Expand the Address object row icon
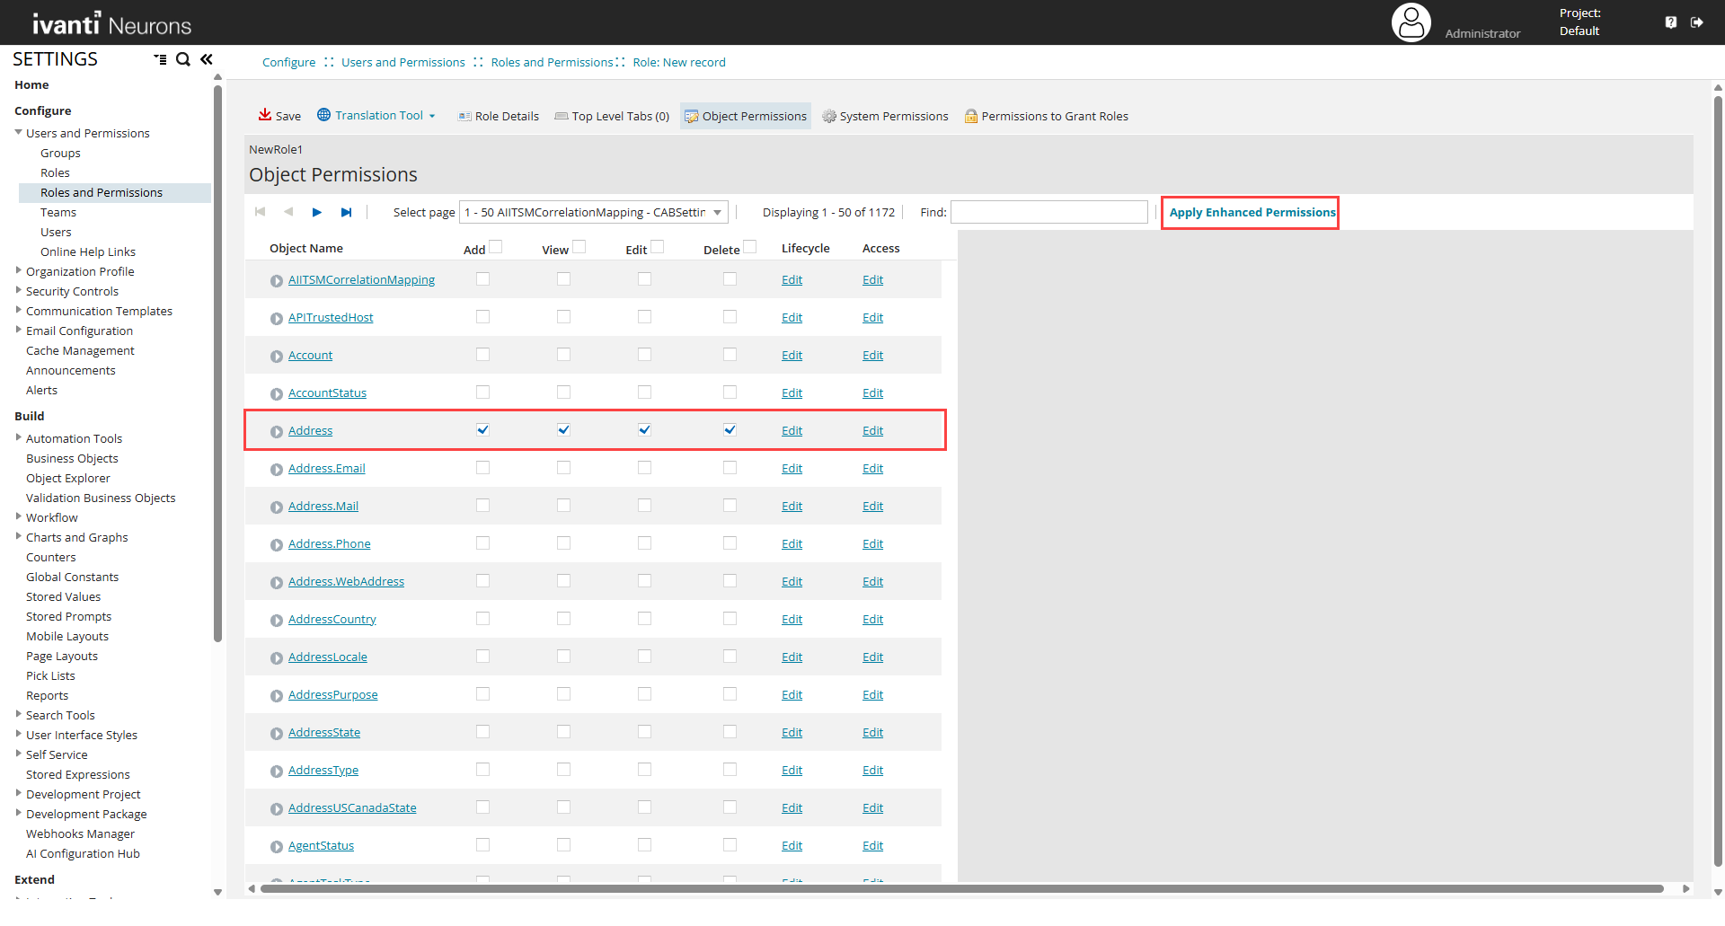The image size is (1725, 926). 277,432
